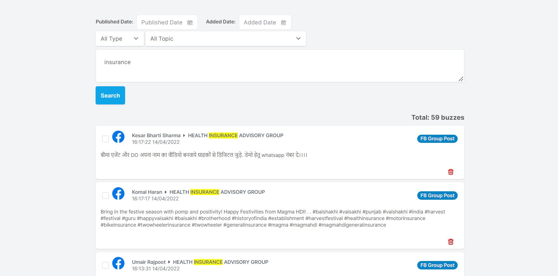
Task: Click FB Group Post badge on Komal's post
Action: (437, 196)
